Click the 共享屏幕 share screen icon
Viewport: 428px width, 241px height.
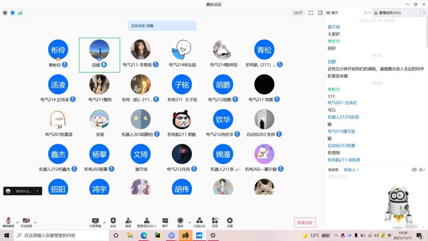[x=95, y=221]
